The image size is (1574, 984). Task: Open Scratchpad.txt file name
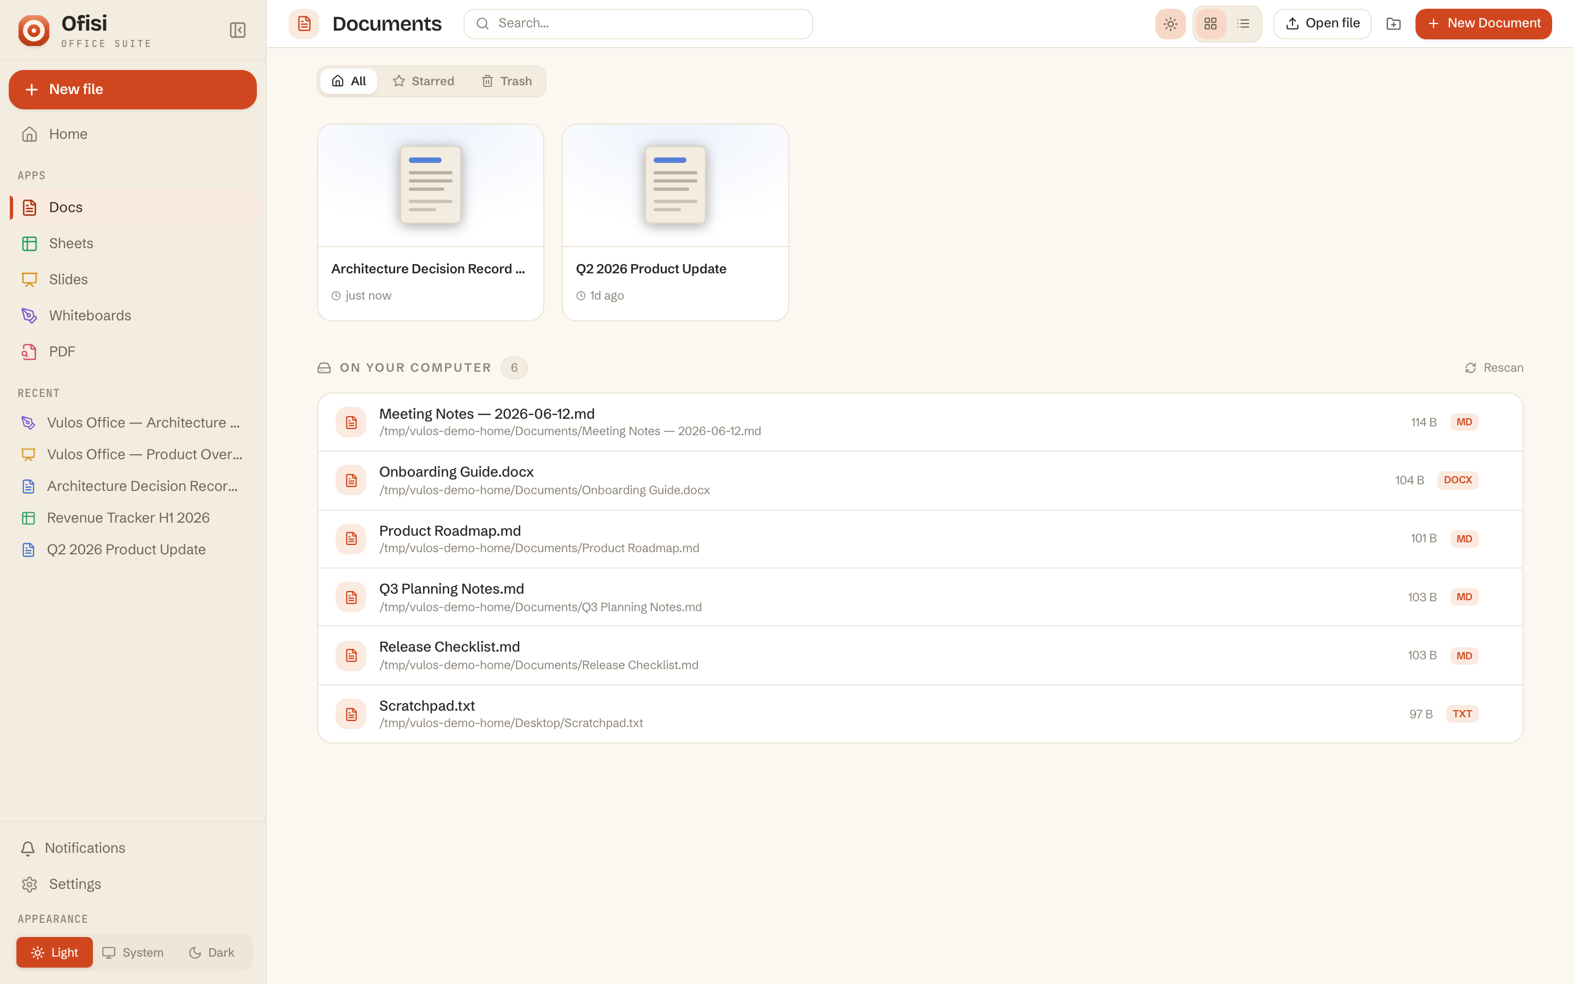(x=427, y=705)
